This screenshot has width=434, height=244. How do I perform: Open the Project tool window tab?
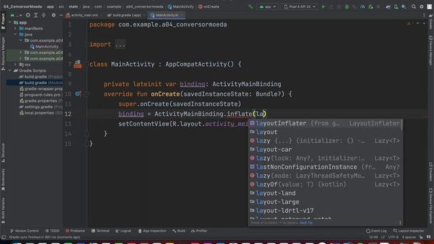3,21
